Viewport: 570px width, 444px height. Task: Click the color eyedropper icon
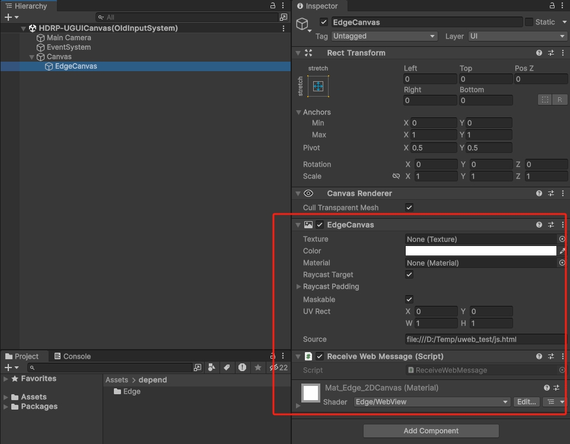tap(562, 251)
